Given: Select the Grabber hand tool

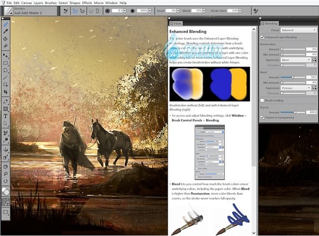Looking at the screenshot, I should (5, 166).
